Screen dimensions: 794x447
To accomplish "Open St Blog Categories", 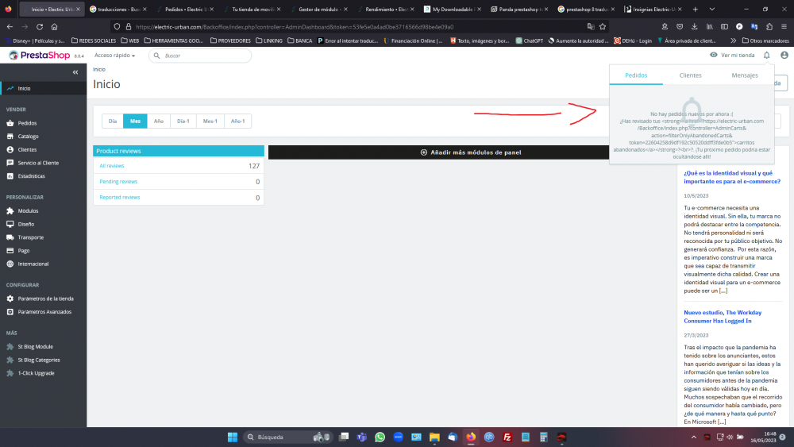I will tap(38, 360).
